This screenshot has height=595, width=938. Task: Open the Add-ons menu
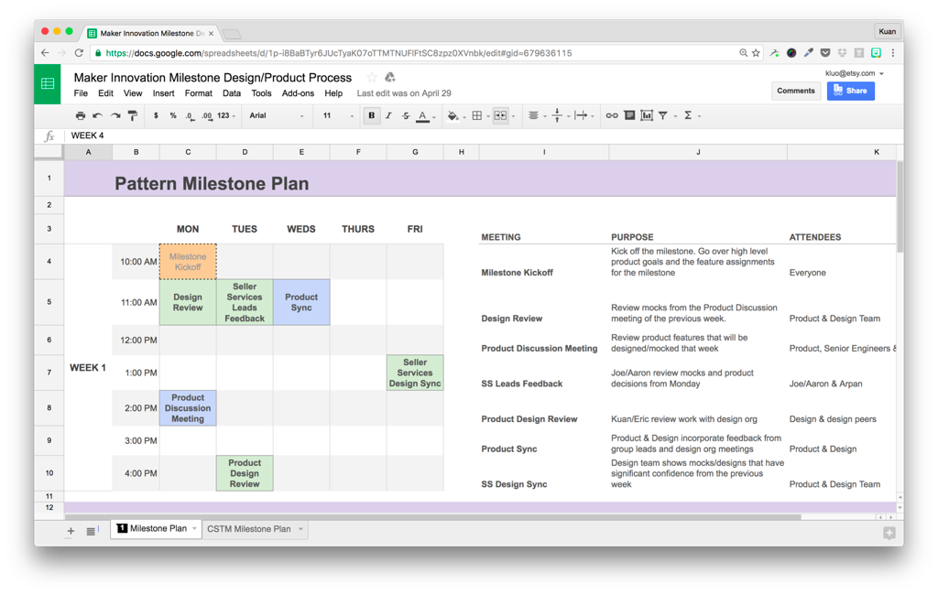[x=298, y=93]
